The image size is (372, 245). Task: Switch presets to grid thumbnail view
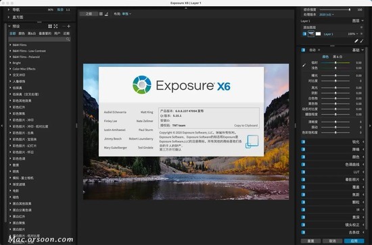(x=50, y=26)
